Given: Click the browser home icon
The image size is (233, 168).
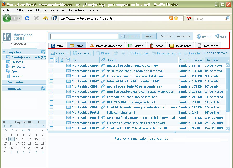Looking at the screenshot, I should pyautogui.click(x=46, y=18).
